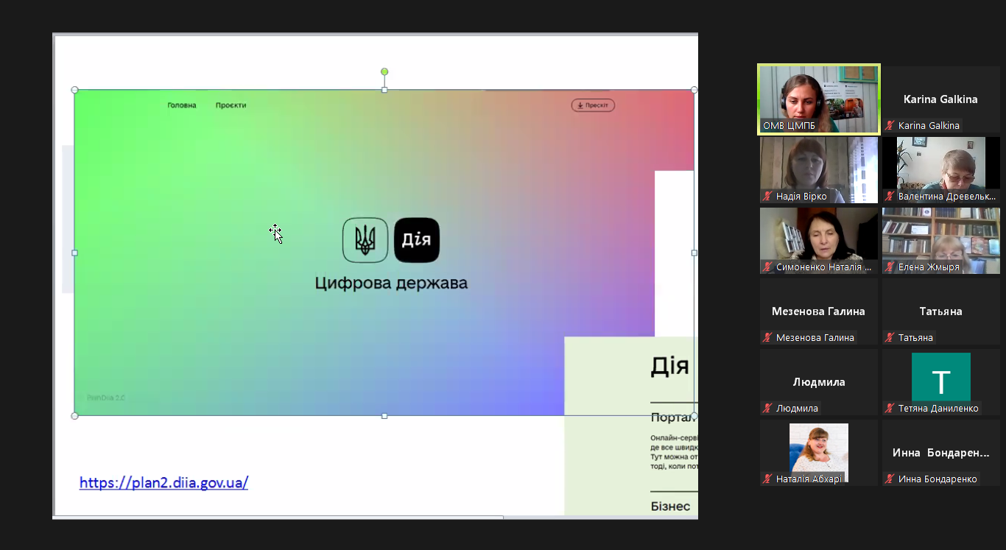
Task: Click the Портал heading in green panel
Action: (674, 418)
